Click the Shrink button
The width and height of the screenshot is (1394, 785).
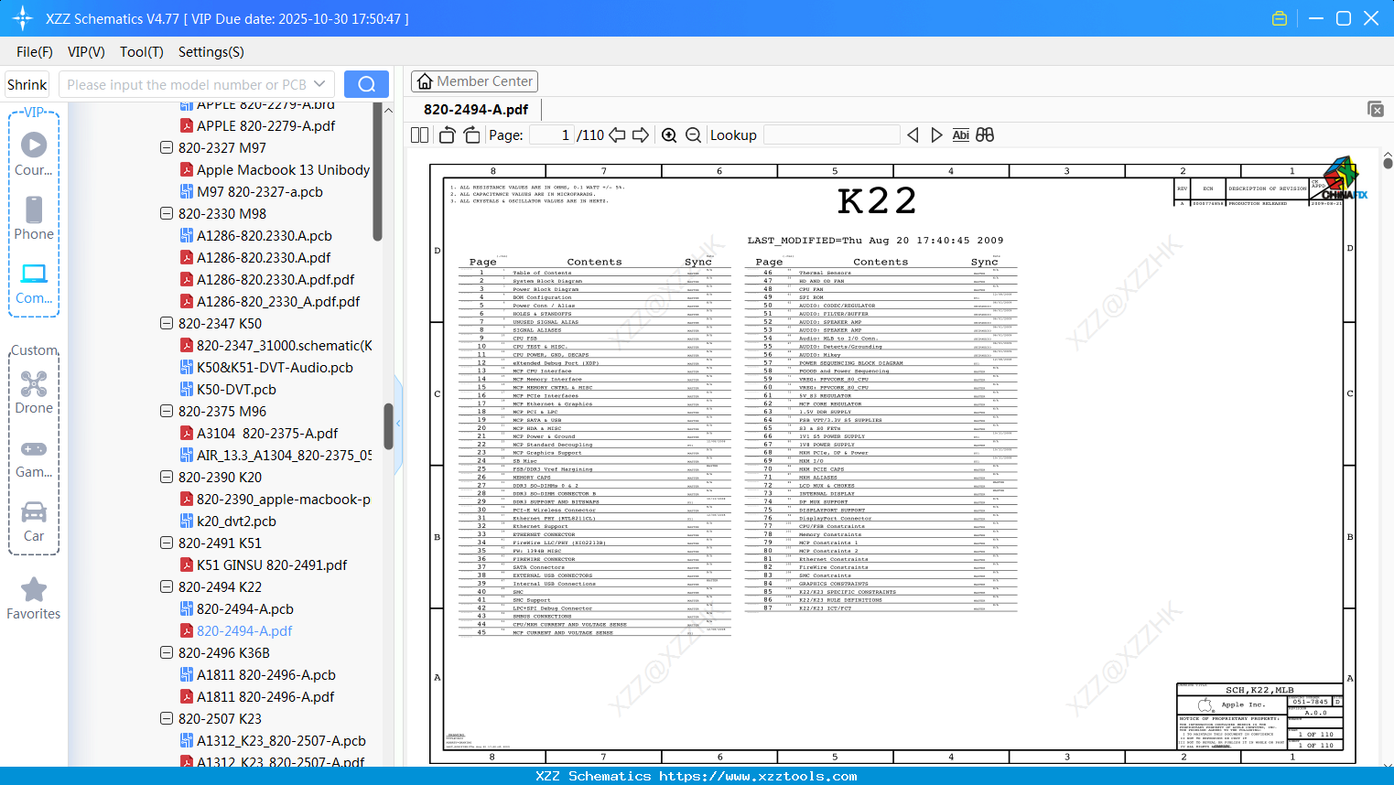27,84
